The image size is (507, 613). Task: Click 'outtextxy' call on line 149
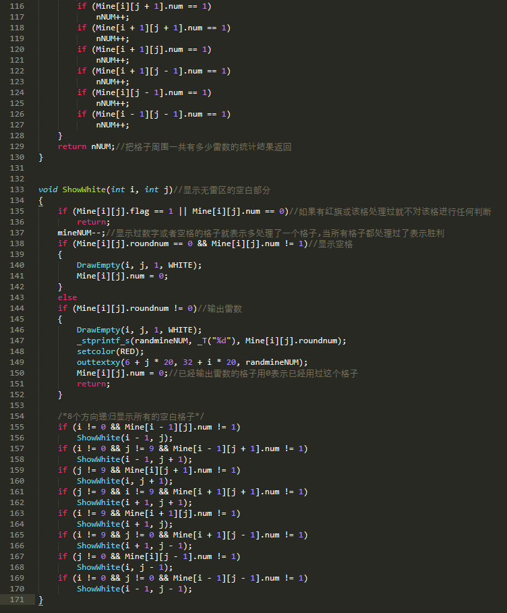click(98, 362)
